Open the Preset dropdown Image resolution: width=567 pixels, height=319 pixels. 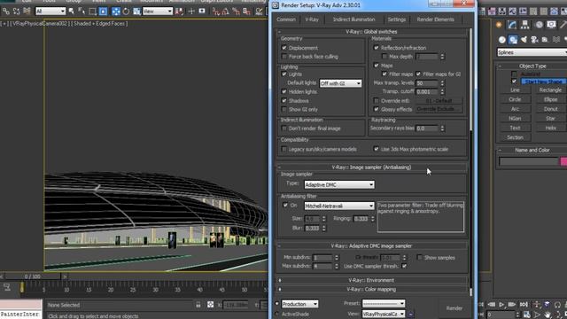(384, 303)
